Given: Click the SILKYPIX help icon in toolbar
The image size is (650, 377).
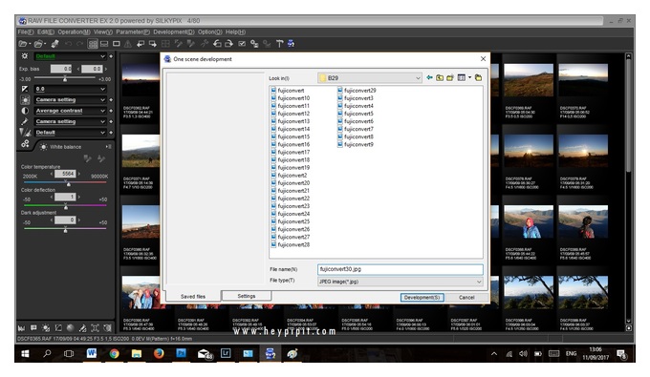Looking at the screenshot, I should click(x=291, y=44).
